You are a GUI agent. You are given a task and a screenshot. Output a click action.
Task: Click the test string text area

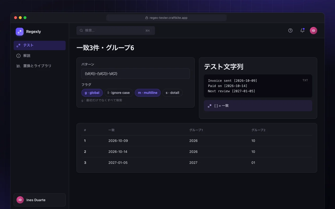point(258,86)
